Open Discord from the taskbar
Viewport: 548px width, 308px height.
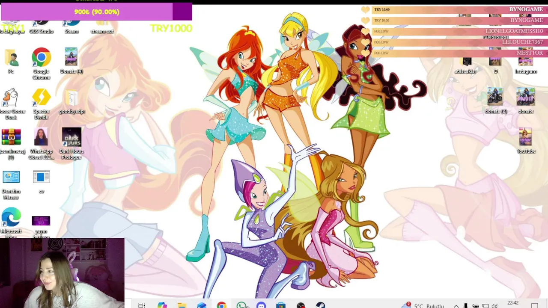(x=261, y=305)
